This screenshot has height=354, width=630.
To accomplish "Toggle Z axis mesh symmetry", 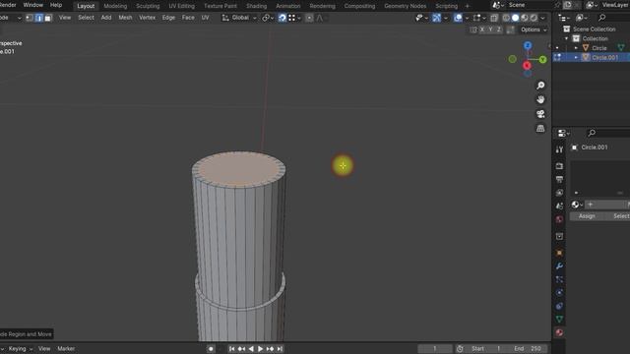I will (499, 29).
